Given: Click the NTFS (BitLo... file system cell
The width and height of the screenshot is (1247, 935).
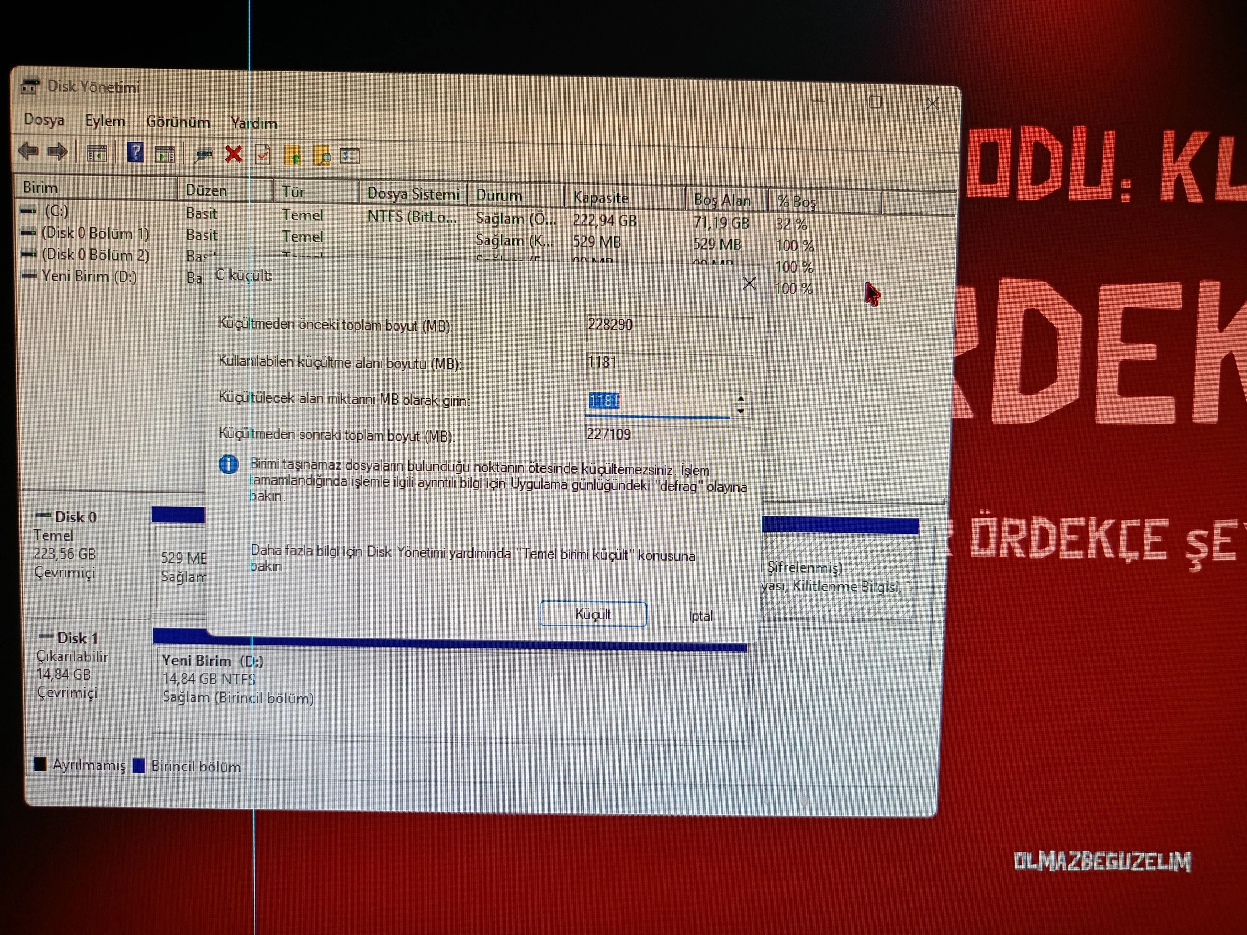Looking at the screenshot, I should (x=412, y=217).
